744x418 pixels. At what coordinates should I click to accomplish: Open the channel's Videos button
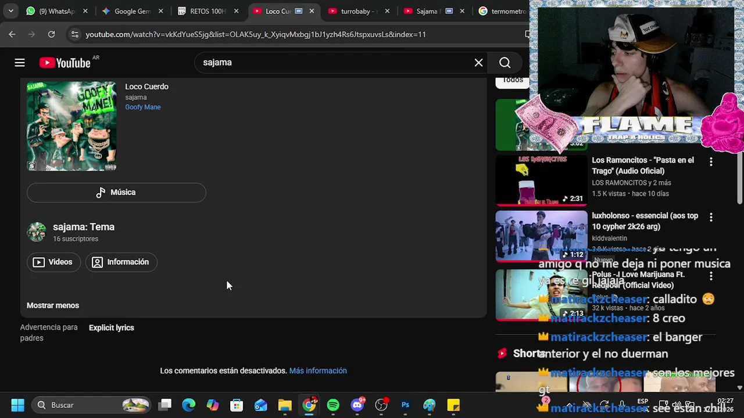[x=53, y=262]
